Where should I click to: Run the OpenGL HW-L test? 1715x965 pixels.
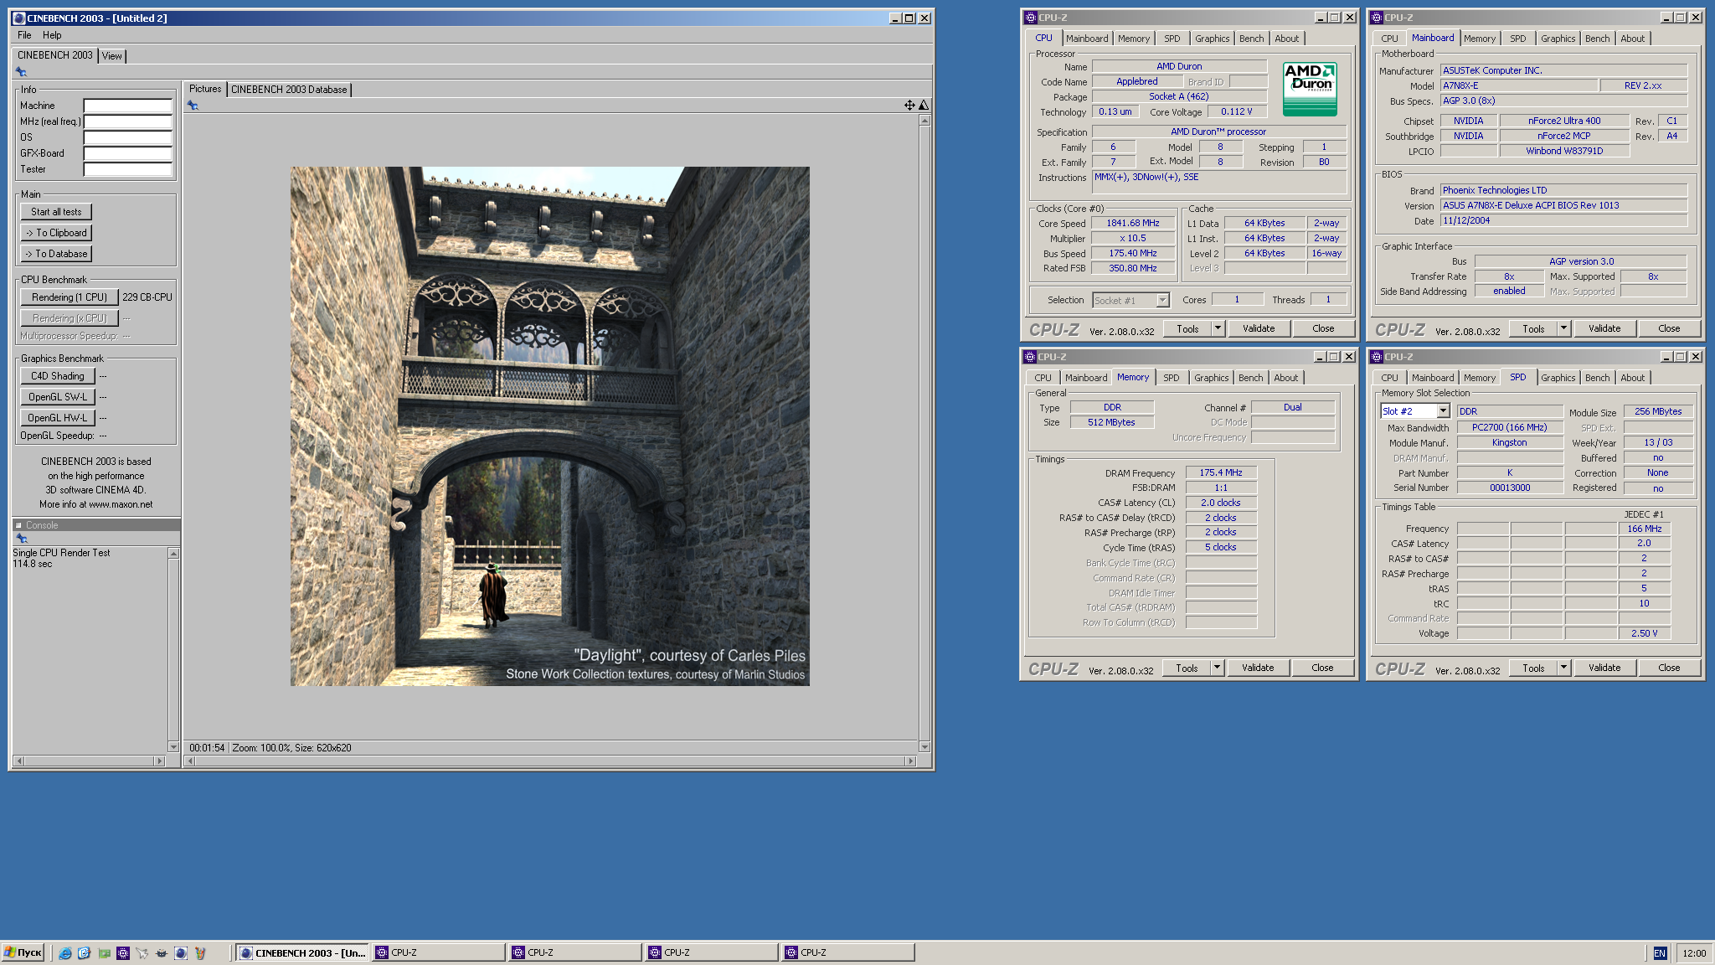58,418
